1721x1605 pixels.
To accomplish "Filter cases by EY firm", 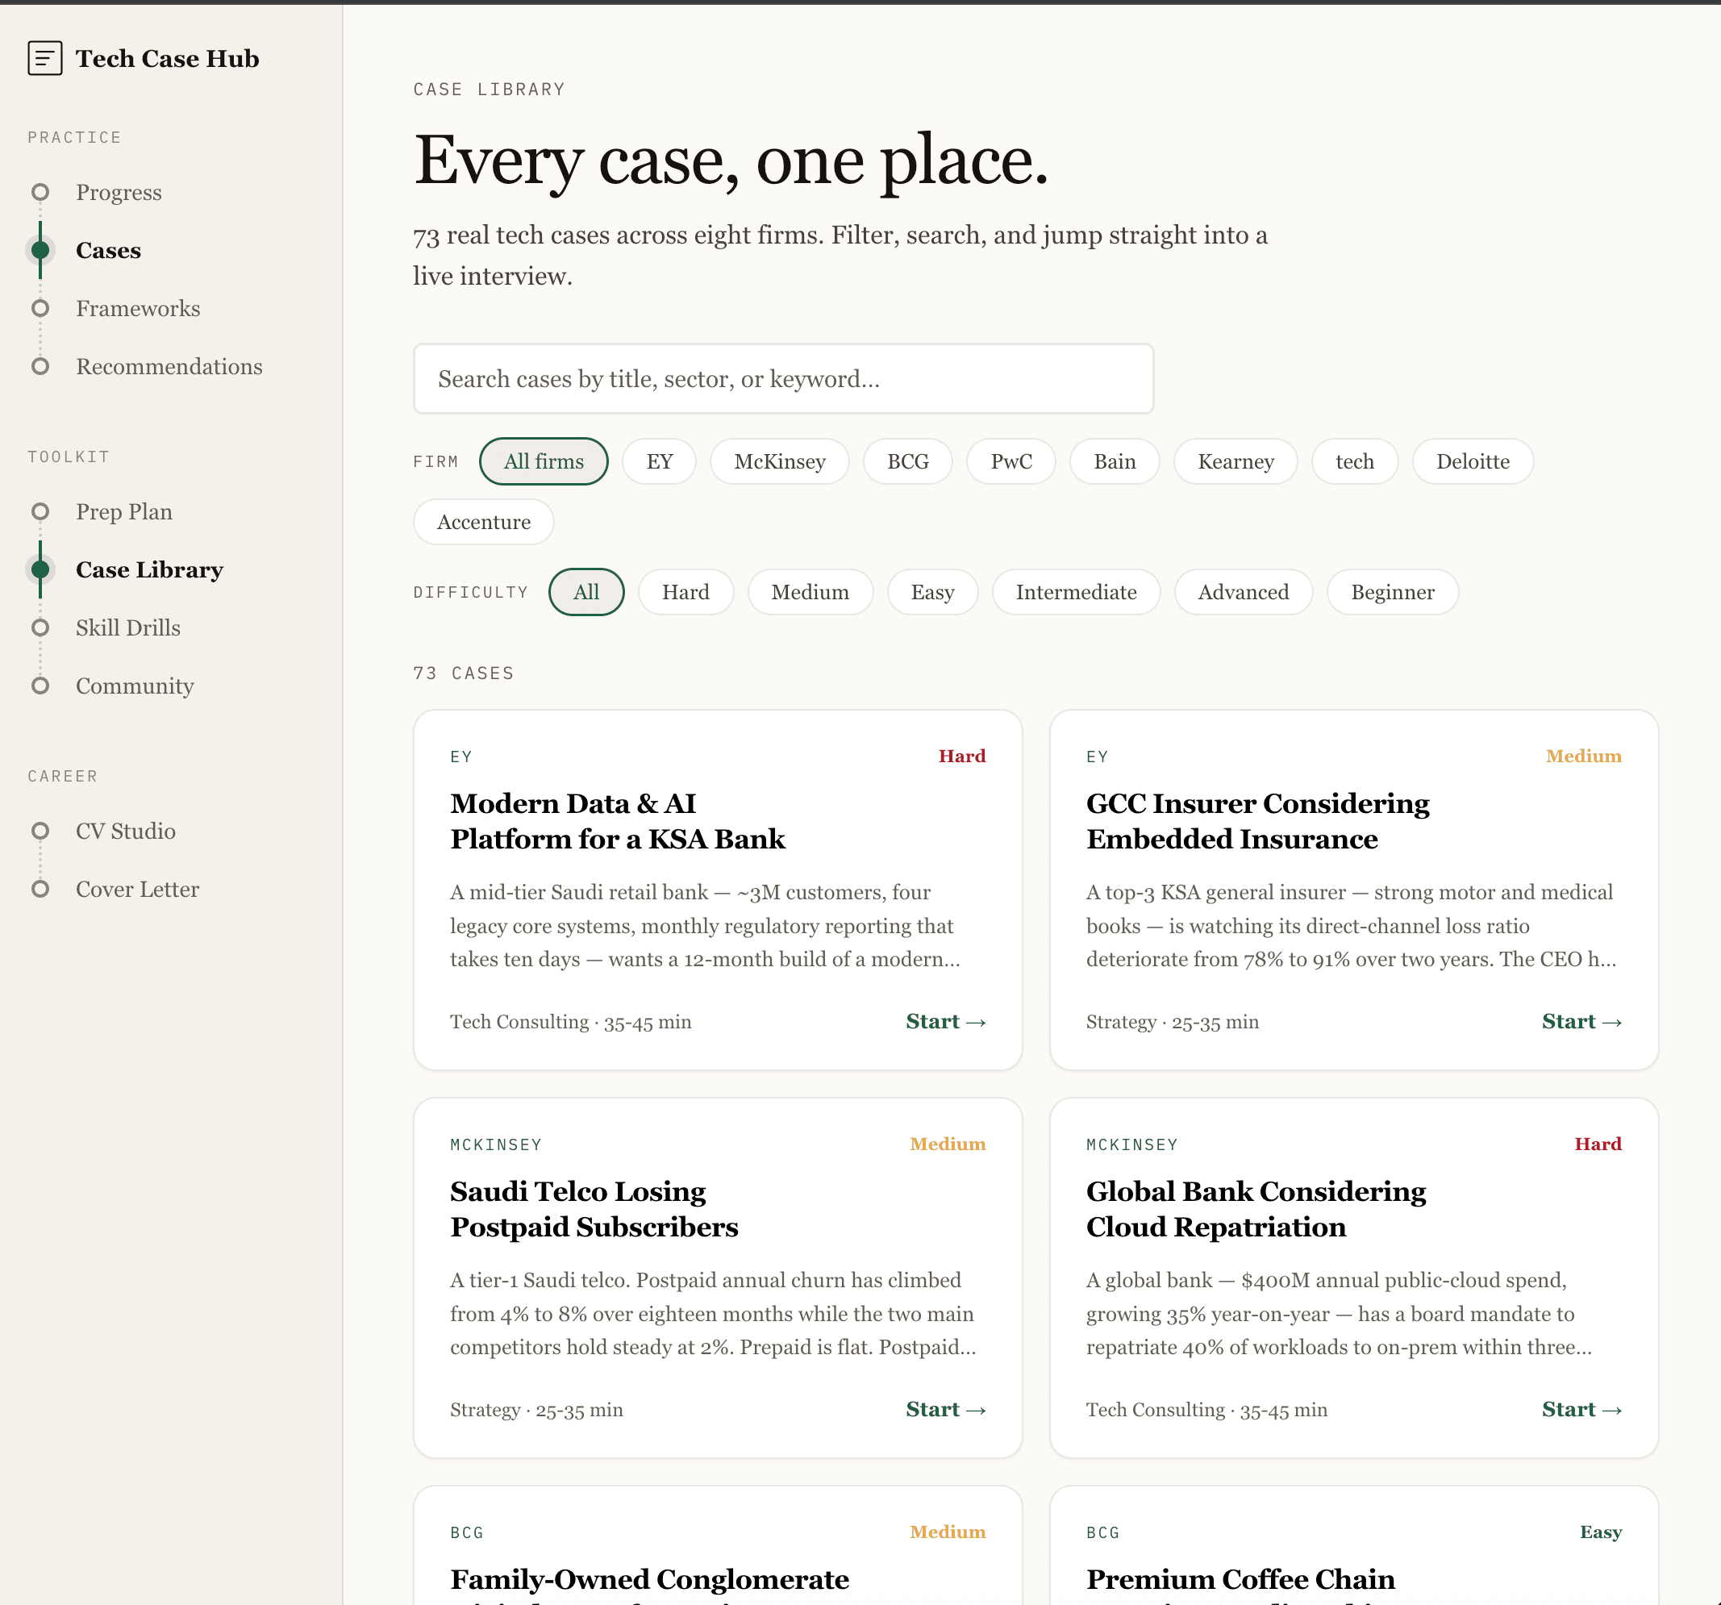I will pos(659,461).
